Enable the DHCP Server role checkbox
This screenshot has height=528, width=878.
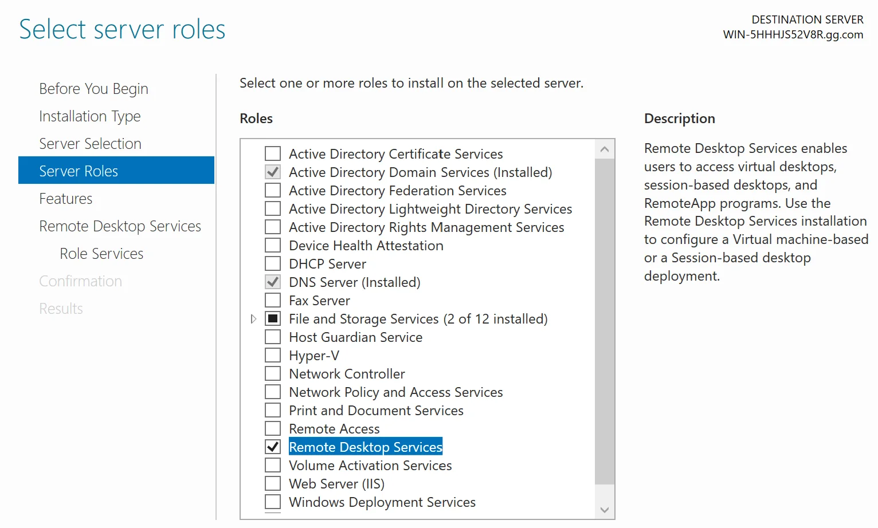point(273,264)
